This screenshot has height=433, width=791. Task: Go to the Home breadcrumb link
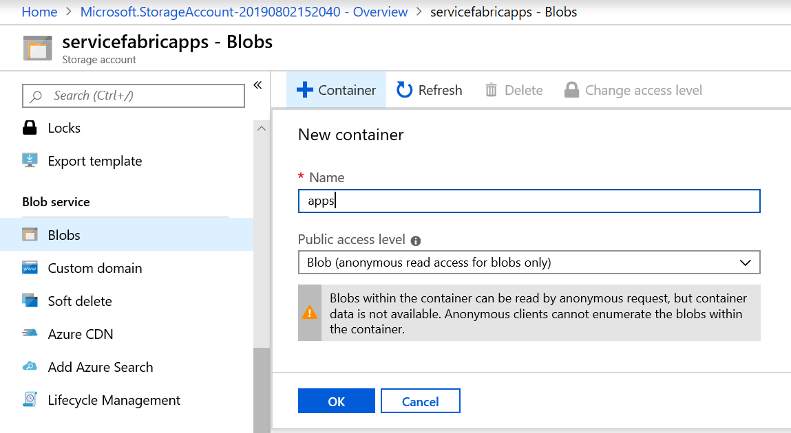click(x=39, y=12)
